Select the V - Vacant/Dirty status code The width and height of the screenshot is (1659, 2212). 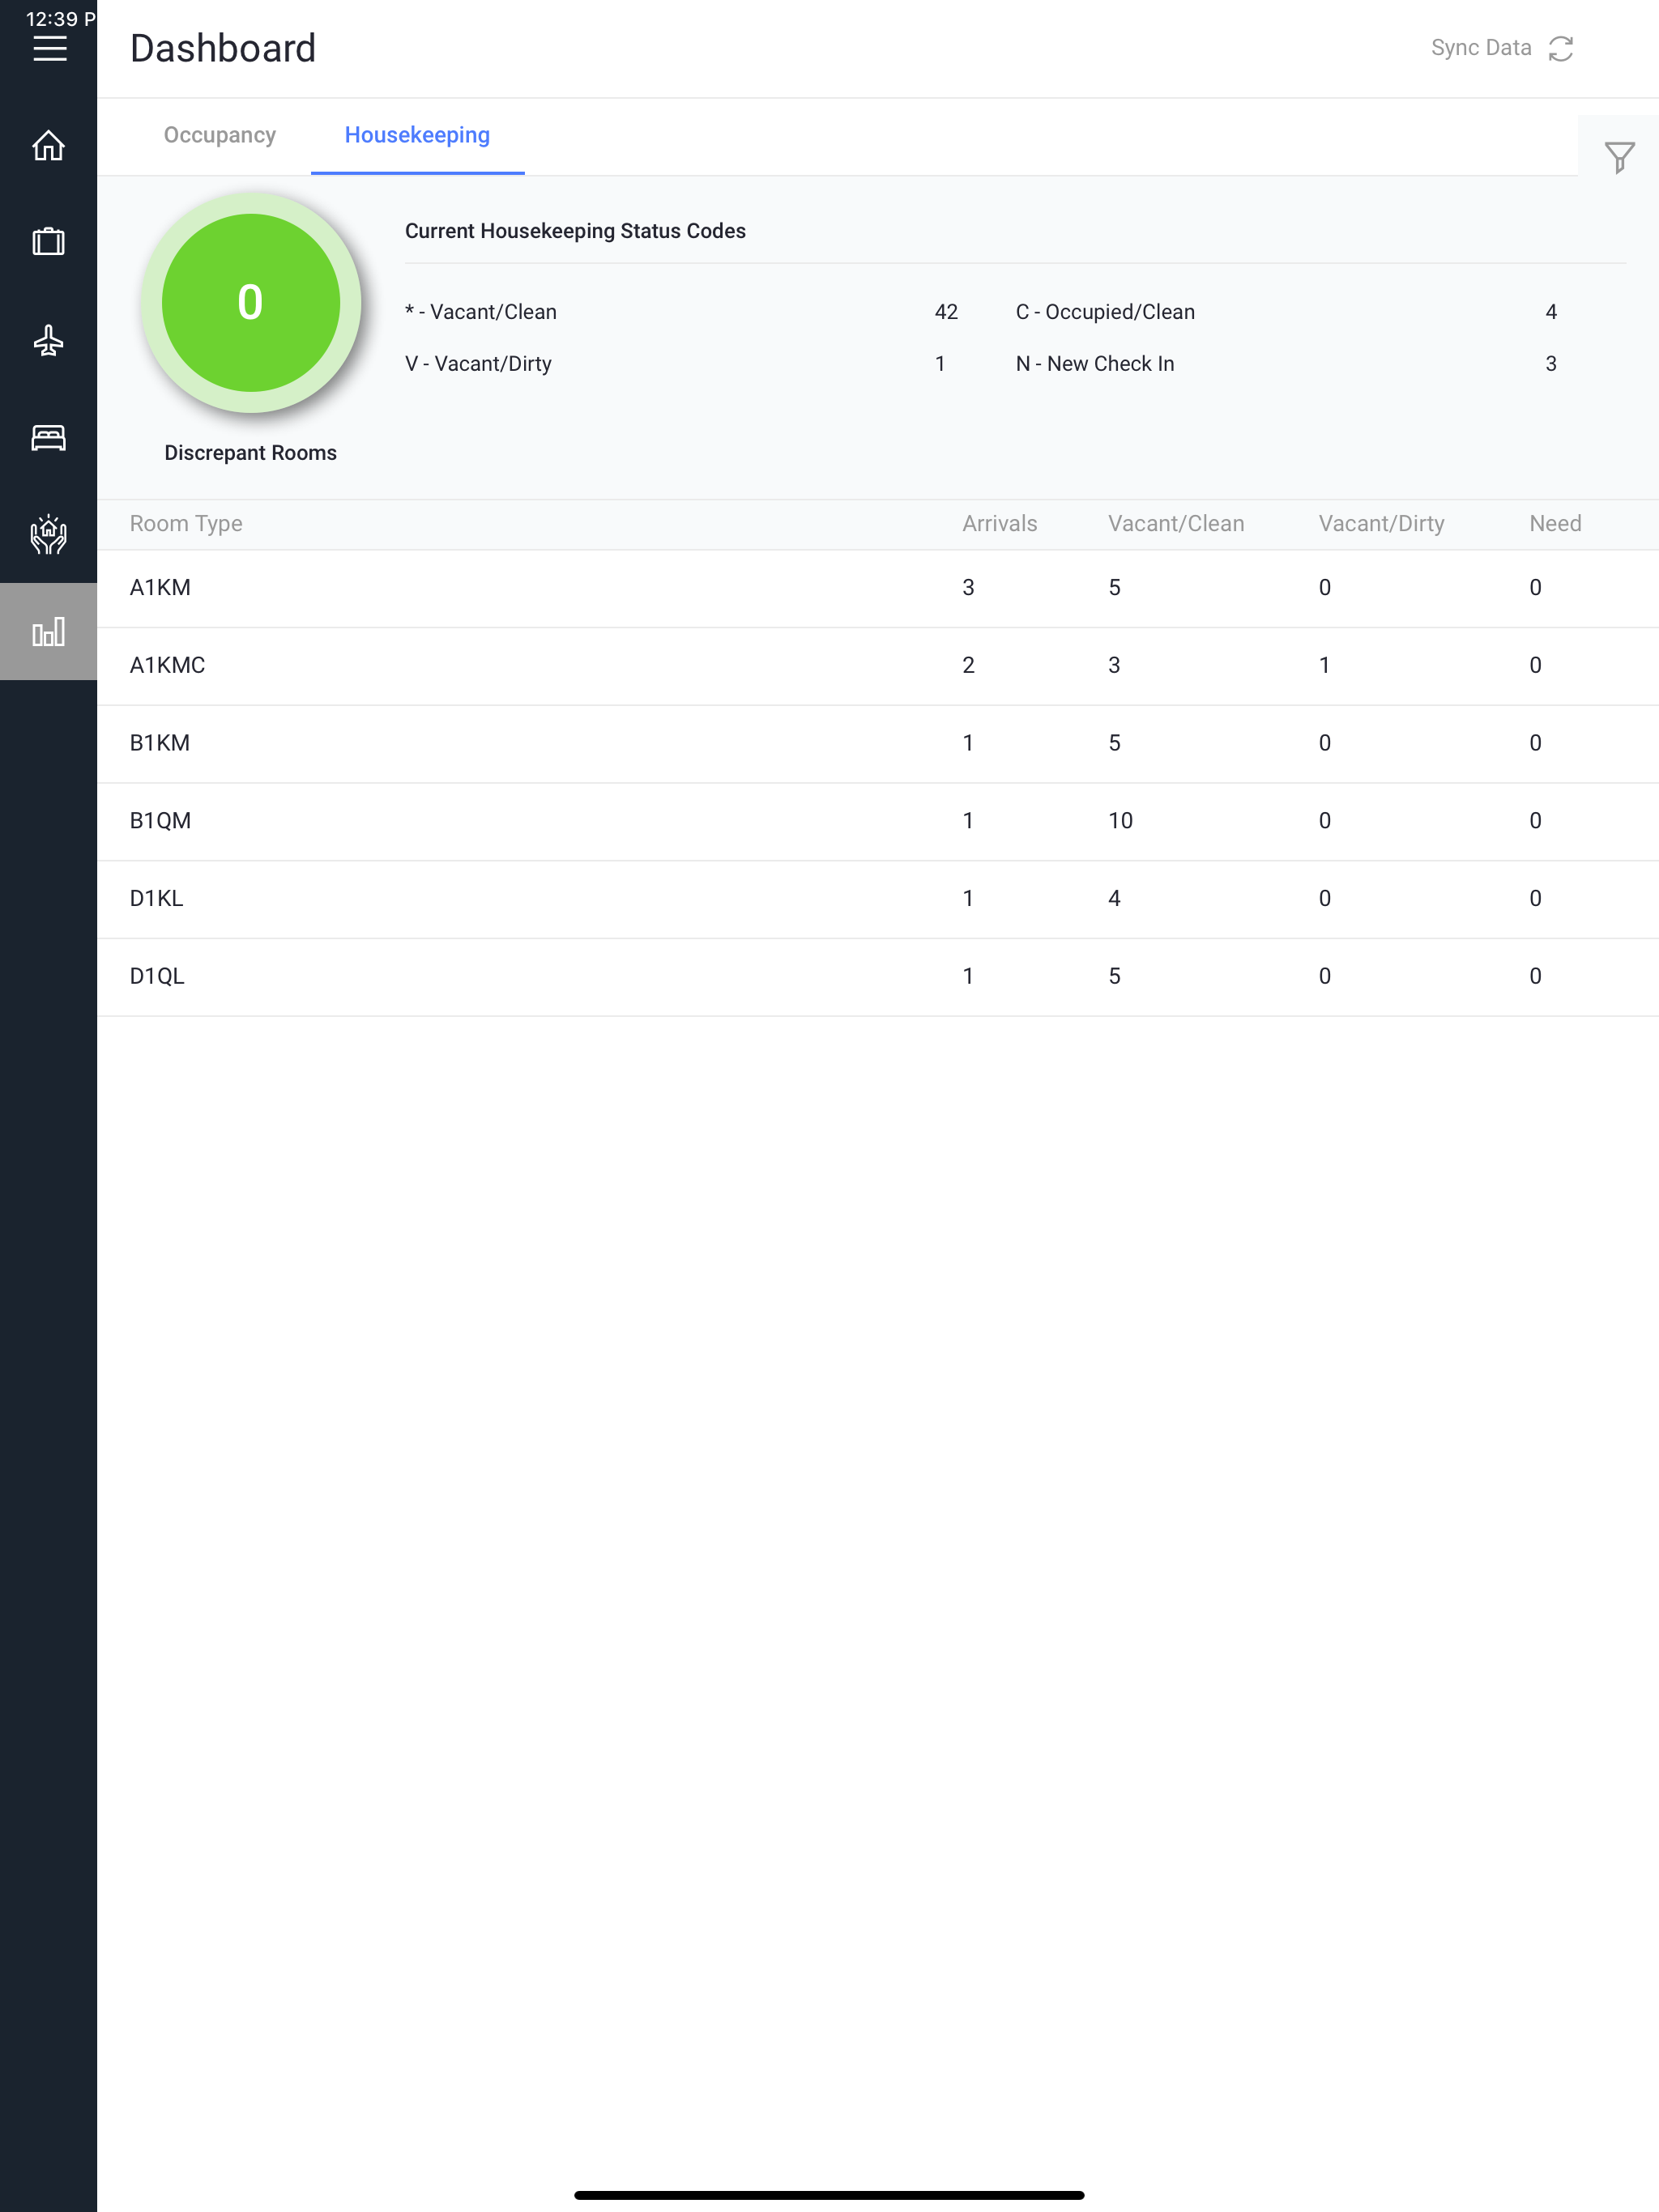coord(478,364)
